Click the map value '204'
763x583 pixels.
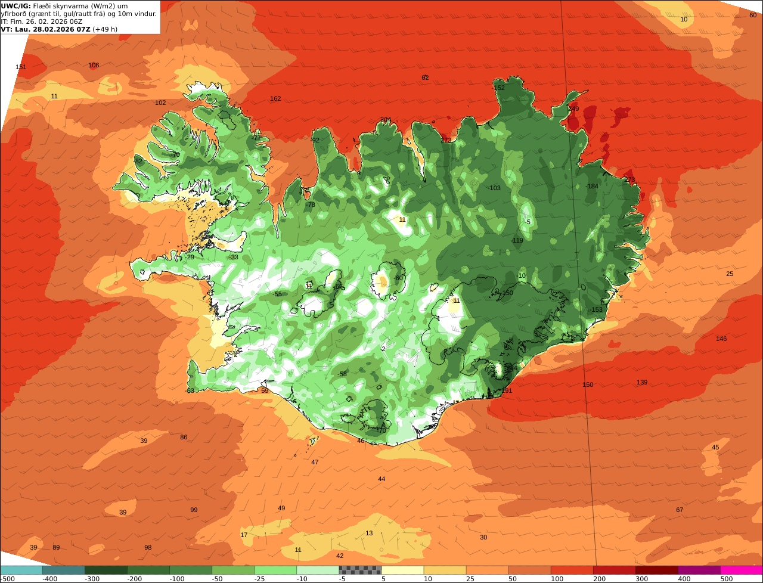click(386, 119)
